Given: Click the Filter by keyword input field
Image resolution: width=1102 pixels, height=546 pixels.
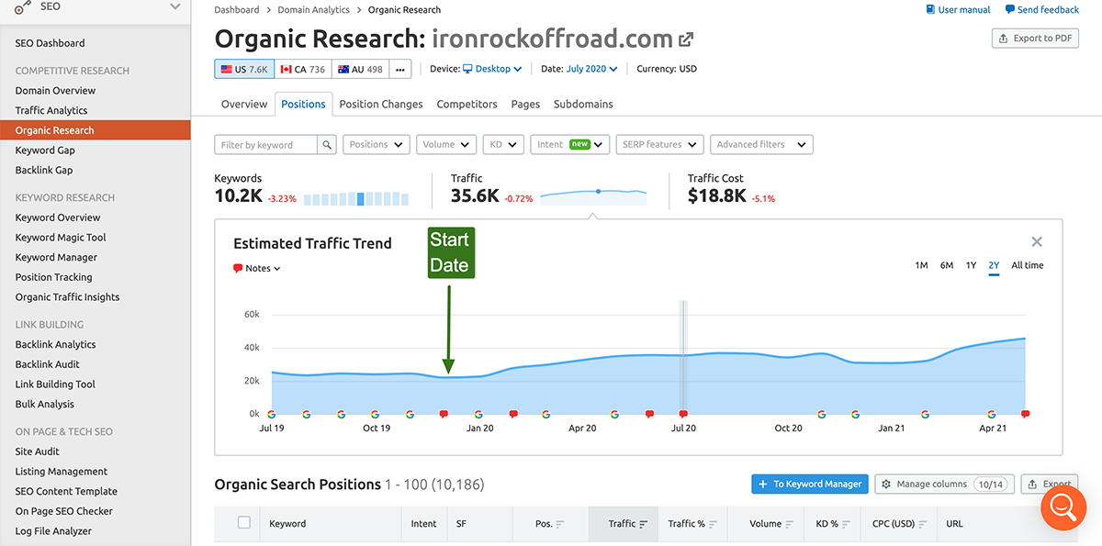Looking at the screenshot, I should pos(266,145).
